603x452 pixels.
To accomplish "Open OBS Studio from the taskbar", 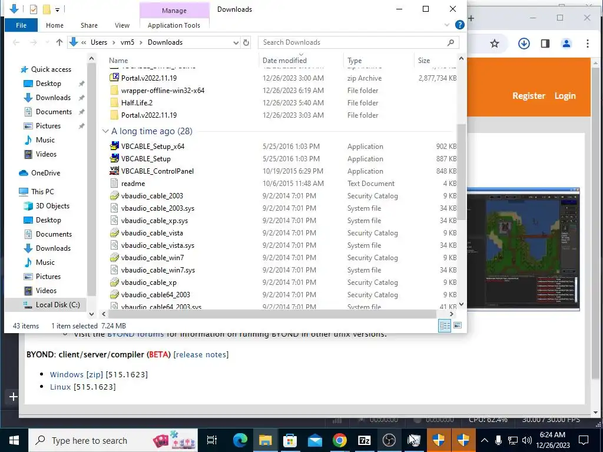I will (389, 440).
